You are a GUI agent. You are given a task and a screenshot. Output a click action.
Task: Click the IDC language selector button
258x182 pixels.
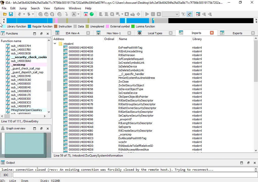pos(6,175)
